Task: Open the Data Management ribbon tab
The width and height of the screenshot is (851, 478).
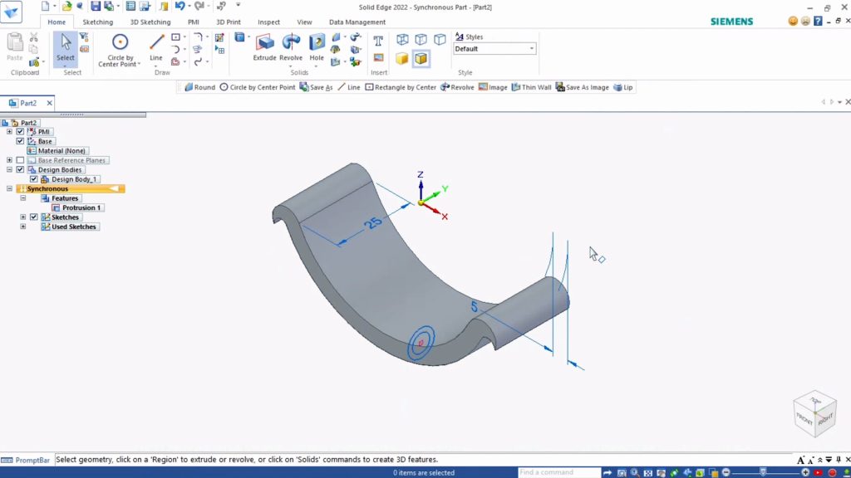Action: pos(357,22)
